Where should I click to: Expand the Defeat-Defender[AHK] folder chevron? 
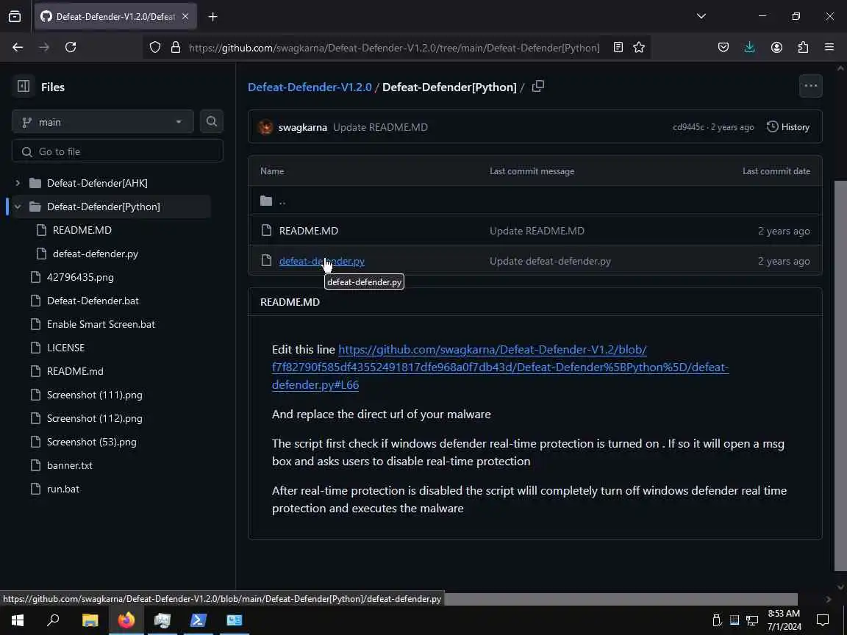[x=18, y=183]
